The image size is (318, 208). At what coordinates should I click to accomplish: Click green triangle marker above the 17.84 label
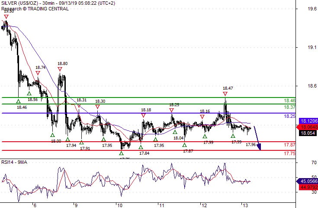coord(141,147)
